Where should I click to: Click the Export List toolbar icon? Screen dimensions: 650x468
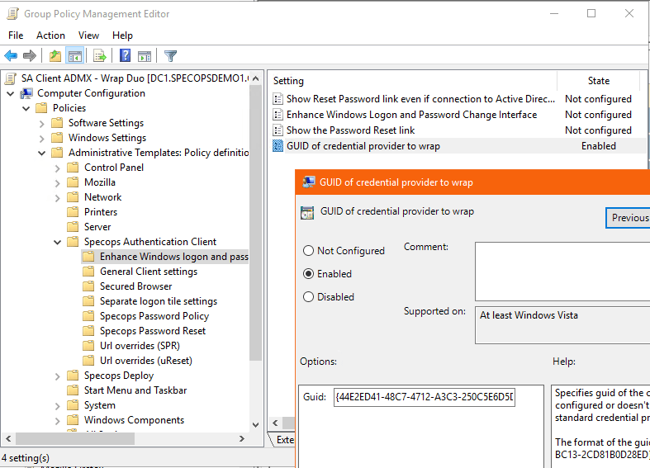(x=100, y=55)
